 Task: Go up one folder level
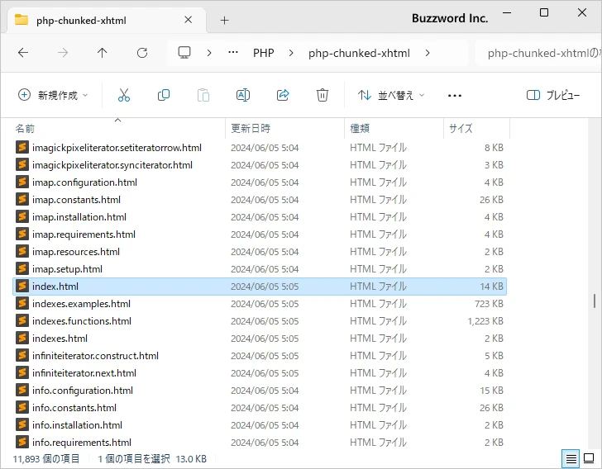[x=103, y=53]
